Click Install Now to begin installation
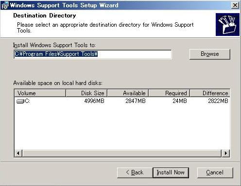Image resolution: width=241 pixels, height=186 pixels. [x=171, y=172]
